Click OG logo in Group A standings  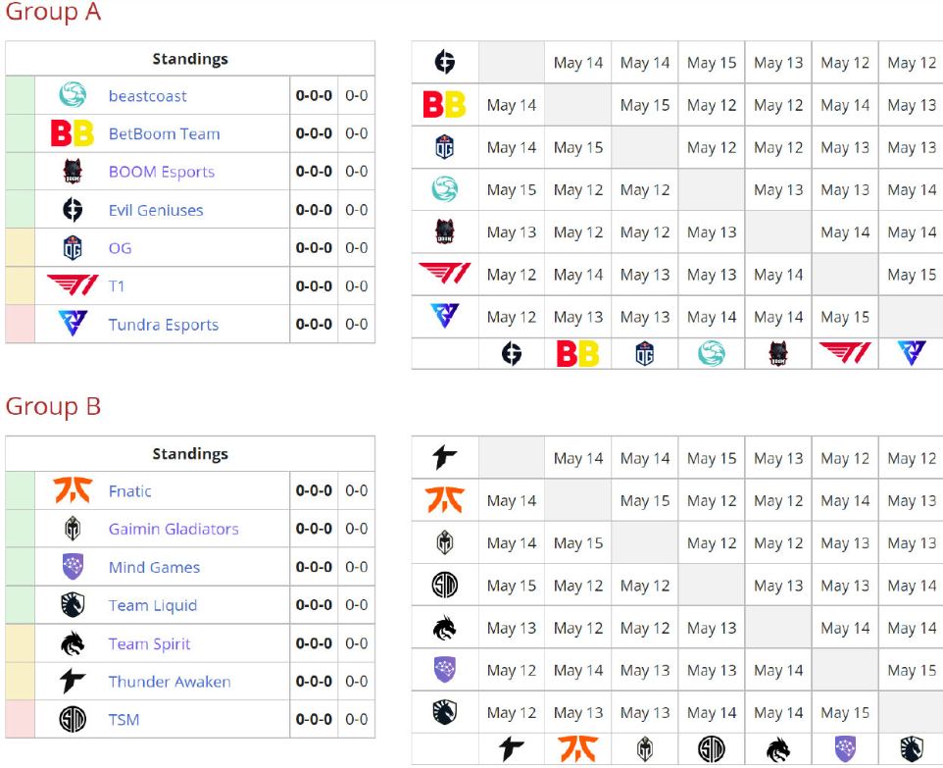point(73,248)
